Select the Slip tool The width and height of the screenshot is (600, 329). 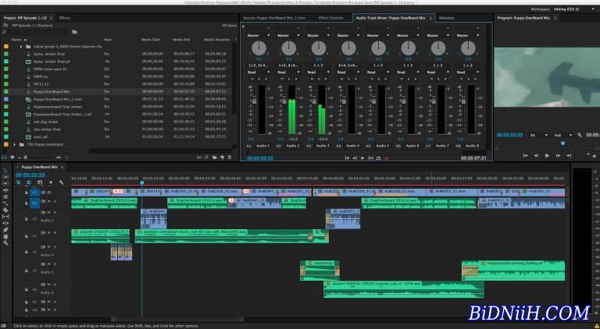pos(5,216)
